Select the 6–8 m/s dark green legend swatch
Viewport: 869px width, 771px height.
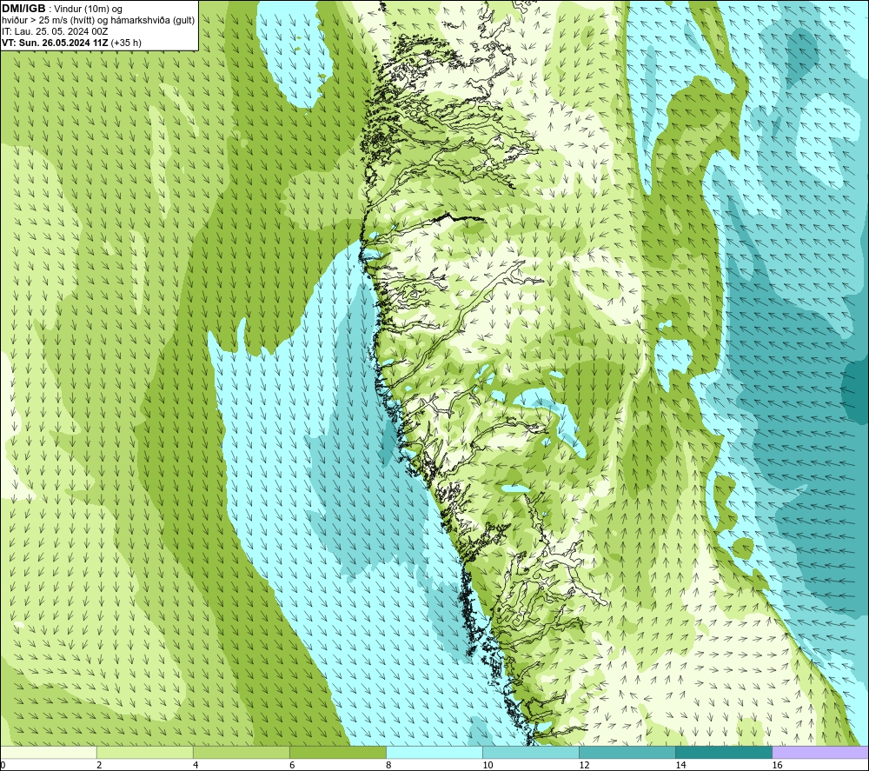[337, 753]
